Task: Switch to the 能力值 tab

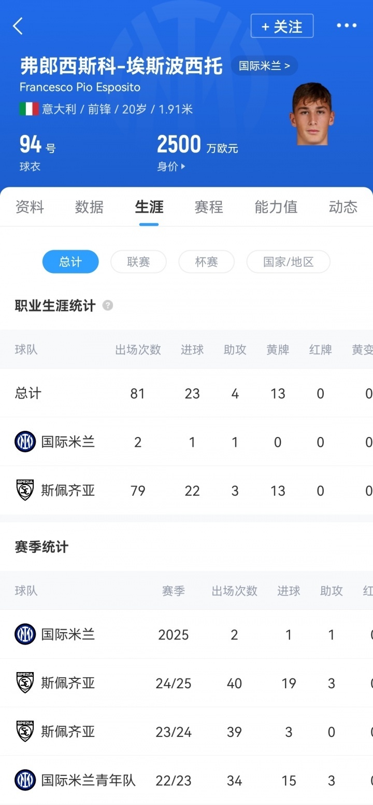Action: (276, 207)
